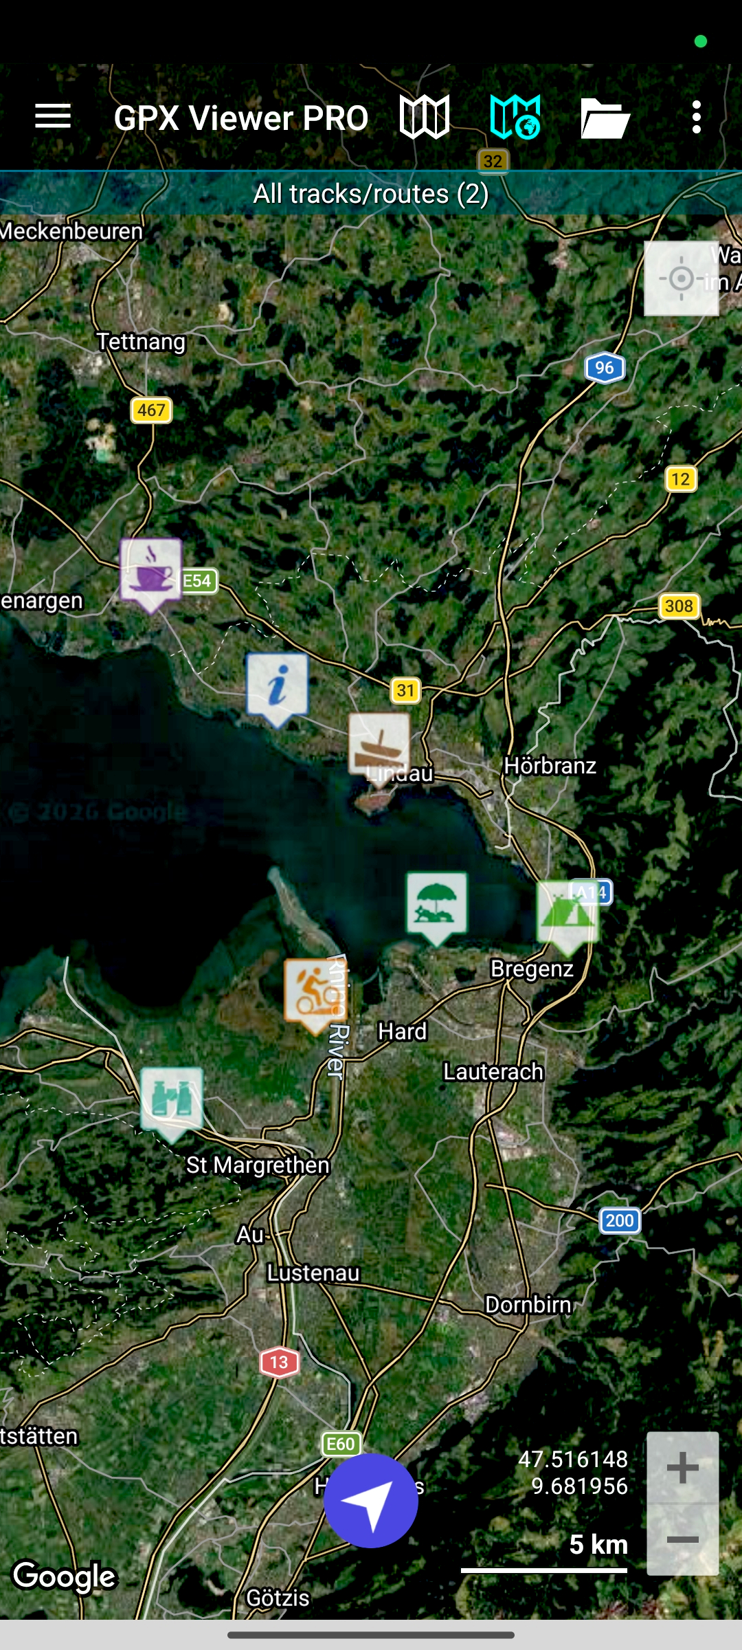The width and height of the screenshot is (742, 1650).
Task: Open the hamburger navigation menu
Action: pyautogui.click(x=53, y=117)
